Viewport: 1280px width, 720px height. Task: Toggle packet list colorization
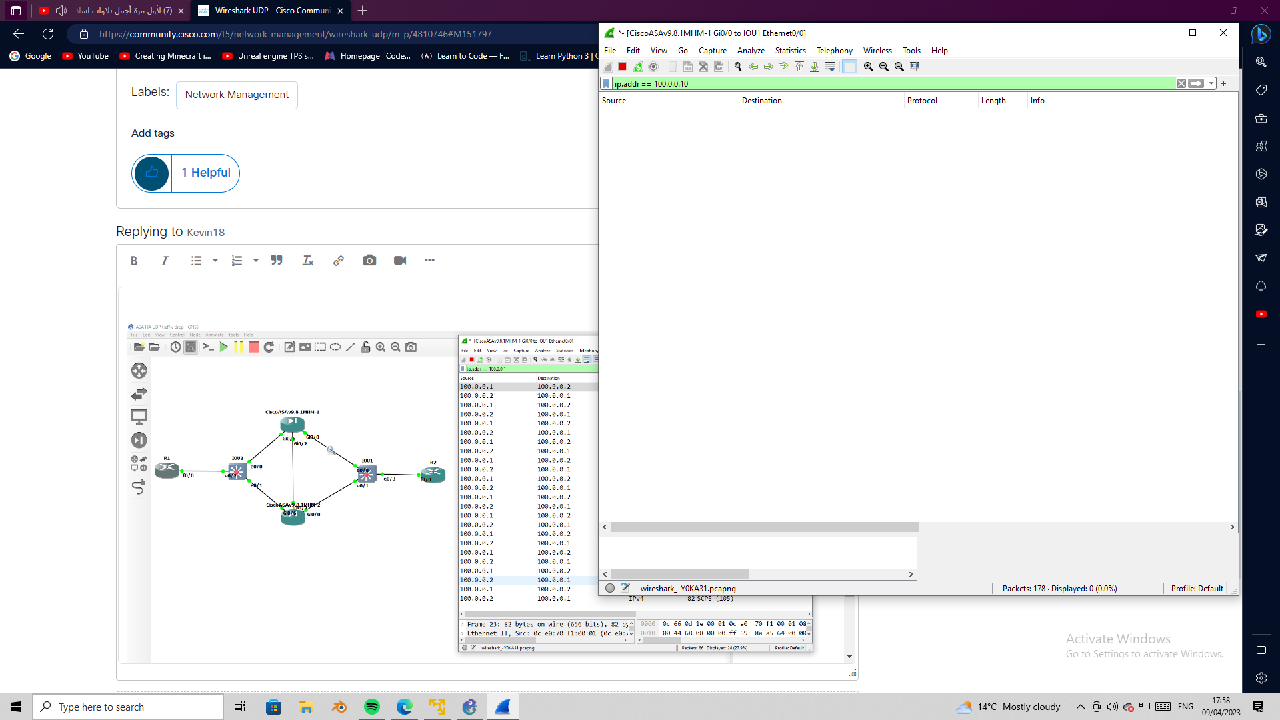[849, 67]
